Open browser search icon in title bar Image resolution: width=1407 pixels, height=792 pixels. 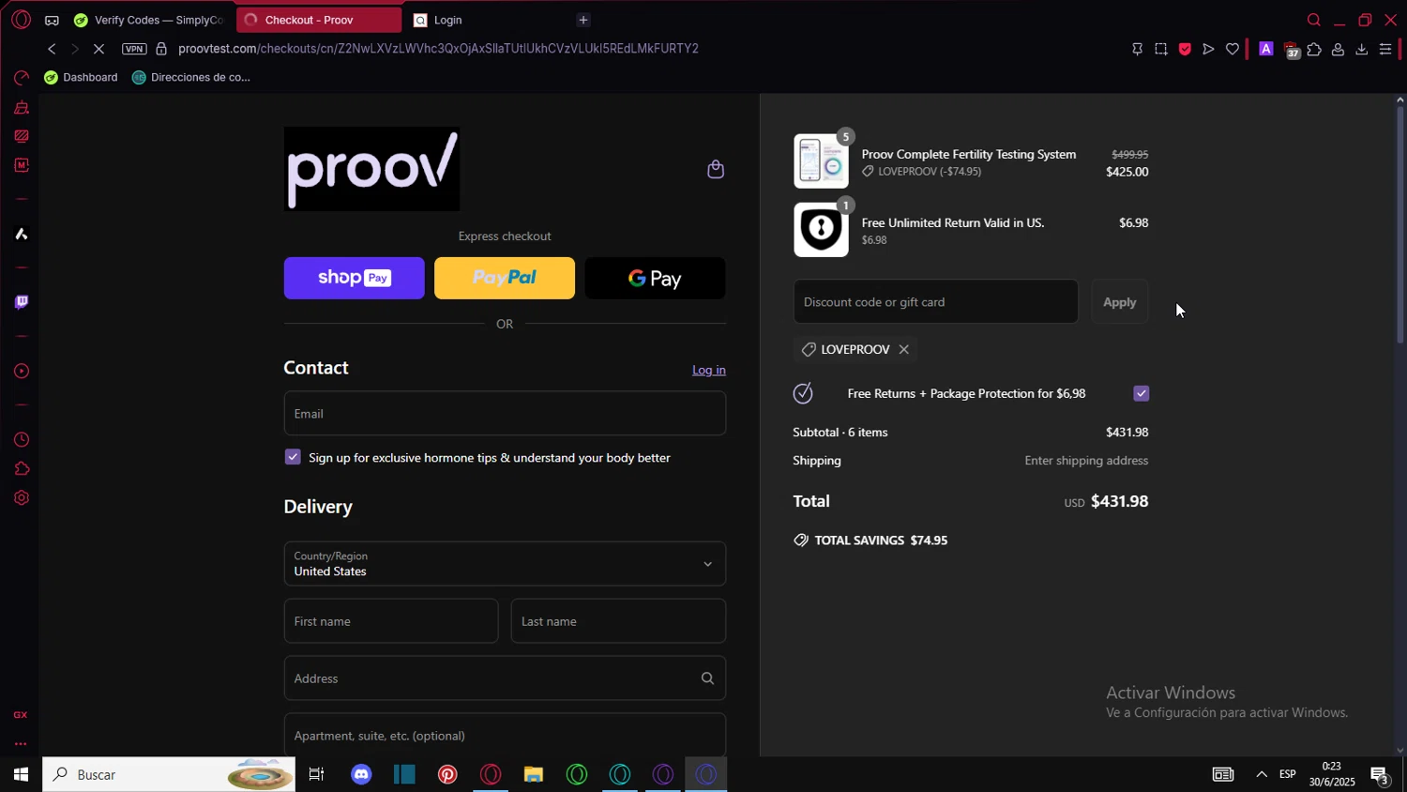(1313, 20)
